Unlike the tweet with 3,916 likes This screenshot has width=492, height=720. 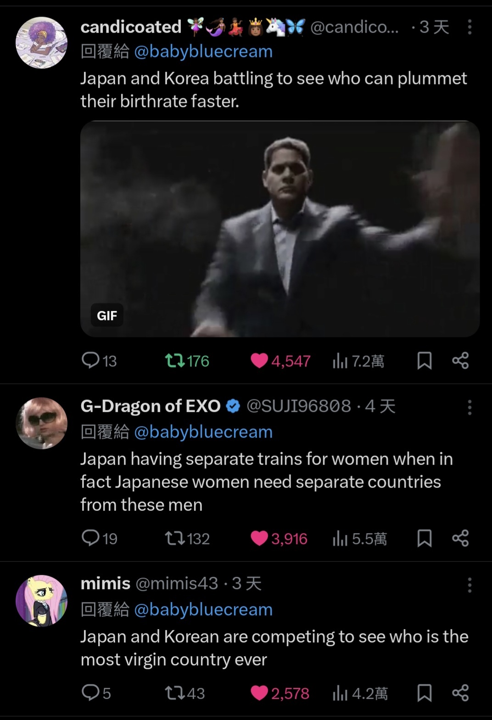tap(259, 538)
